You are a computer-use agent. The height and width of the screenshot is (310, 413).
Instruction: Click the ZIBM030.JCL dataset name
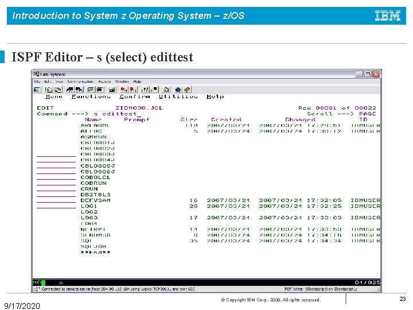(x=139, y=108)
